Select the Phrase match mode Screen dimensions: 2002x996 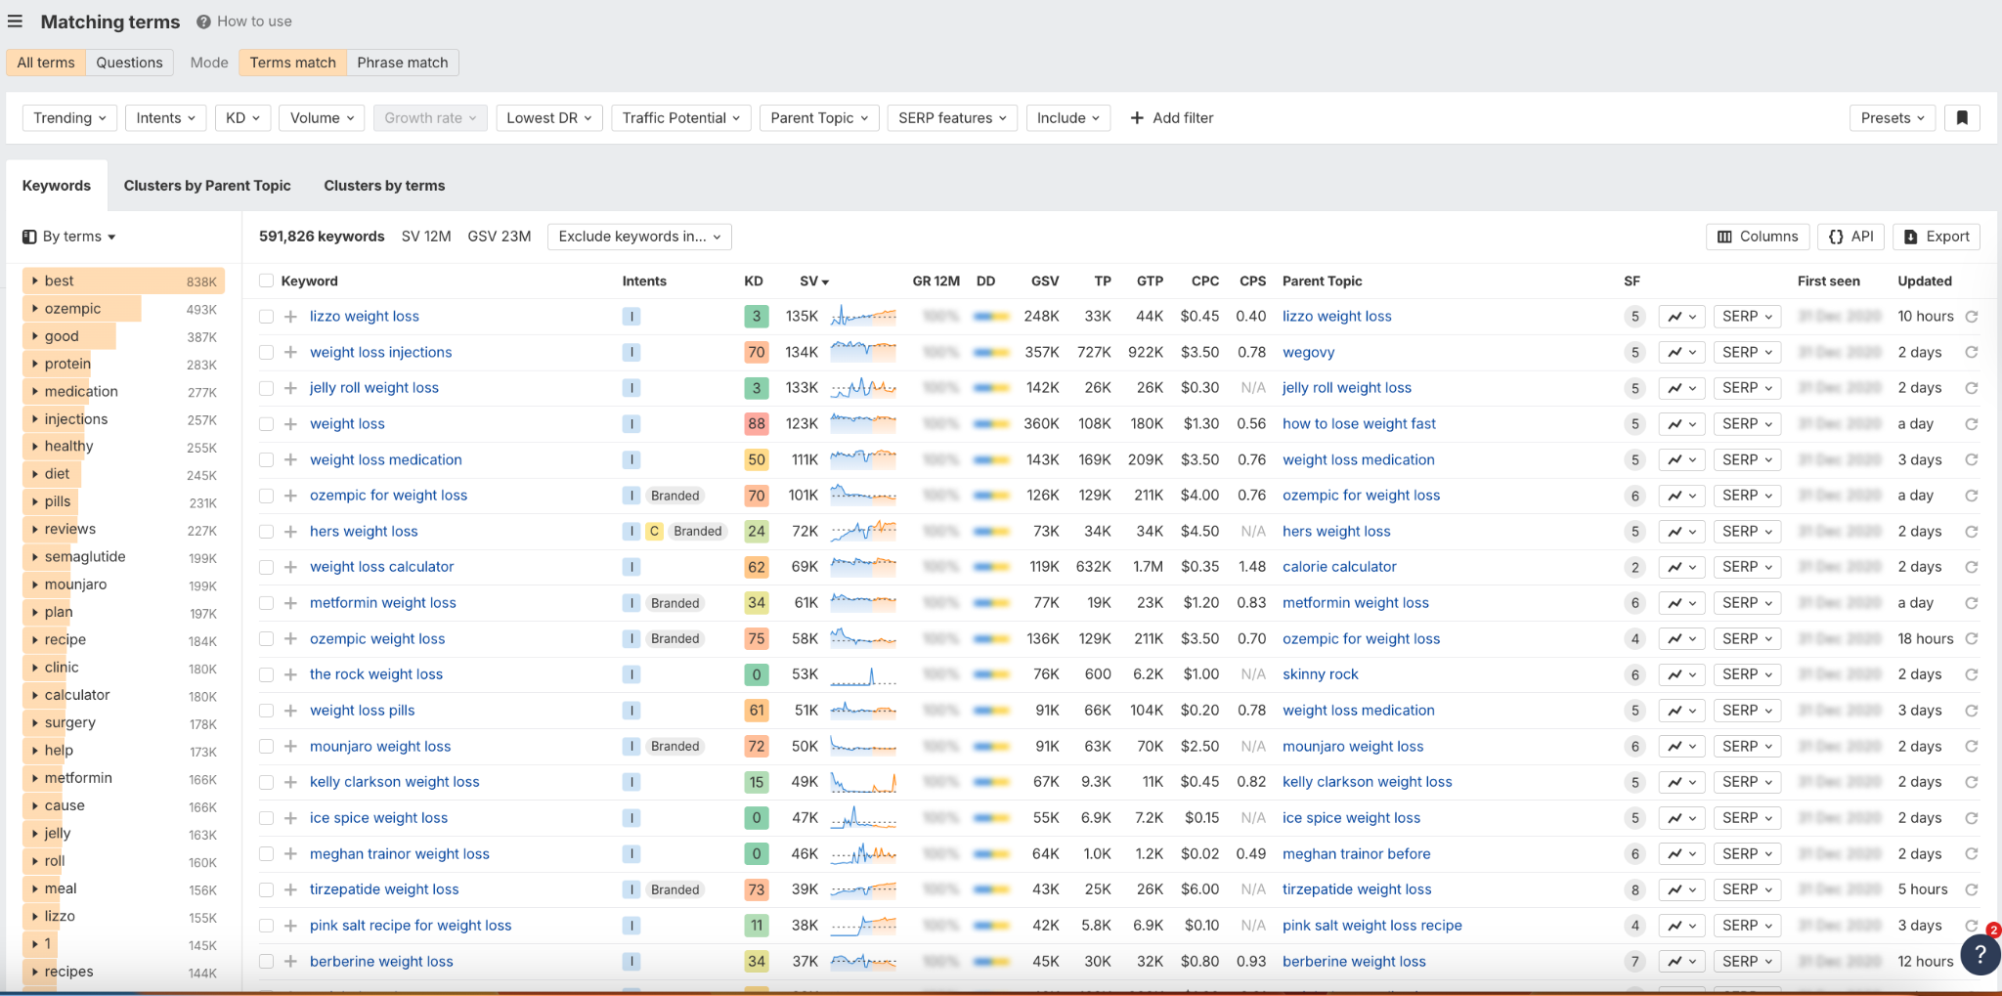pyautogui.click(x=402, y=62)
